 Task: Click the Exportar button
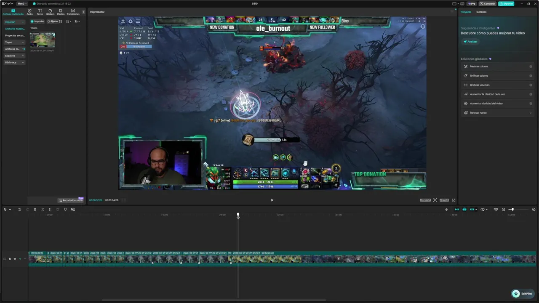tap(506, 3)
